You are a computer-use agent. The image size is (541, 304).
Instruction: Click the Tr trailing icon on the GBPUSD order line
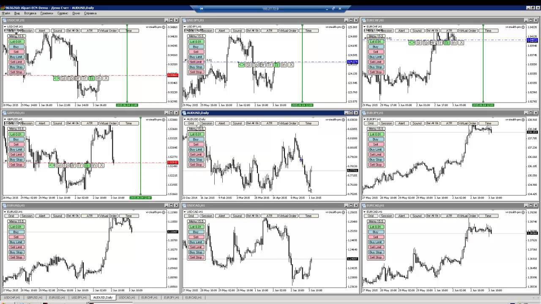(80, 165)
